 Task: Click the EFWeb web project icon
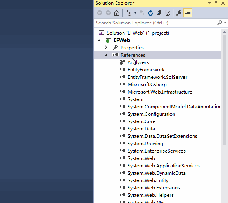[108, 40]
